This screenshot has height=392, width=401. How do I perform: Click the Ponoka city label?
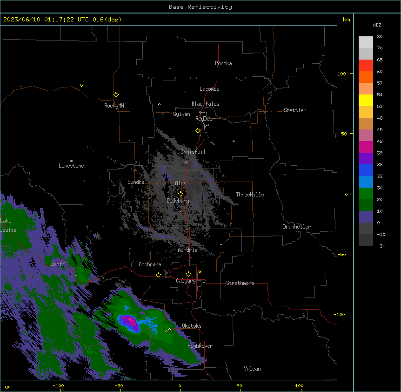pos(223,63)
